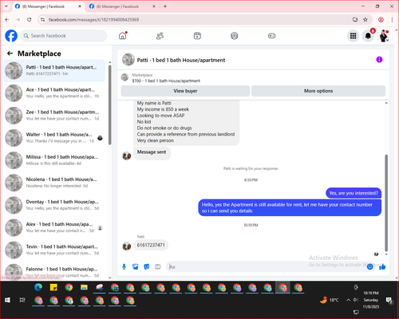Click the install app icon in address bar

coord(355,20)
